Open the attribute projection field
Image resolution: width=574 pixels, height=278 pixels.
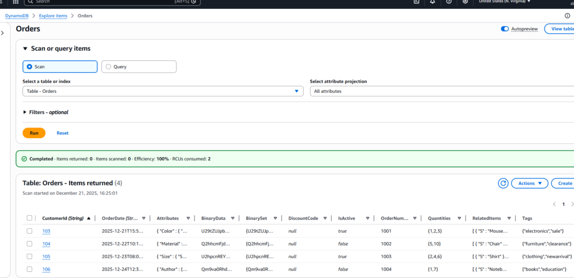tap(442, 91)
